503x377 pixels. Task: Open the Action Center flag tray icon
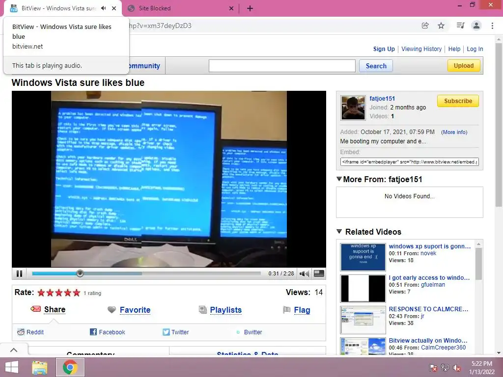pyautogui.click(x=433, y=368)
